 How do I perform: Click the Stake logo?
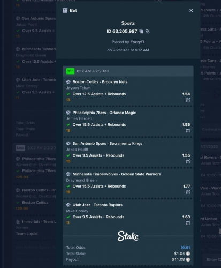[128, 236]
